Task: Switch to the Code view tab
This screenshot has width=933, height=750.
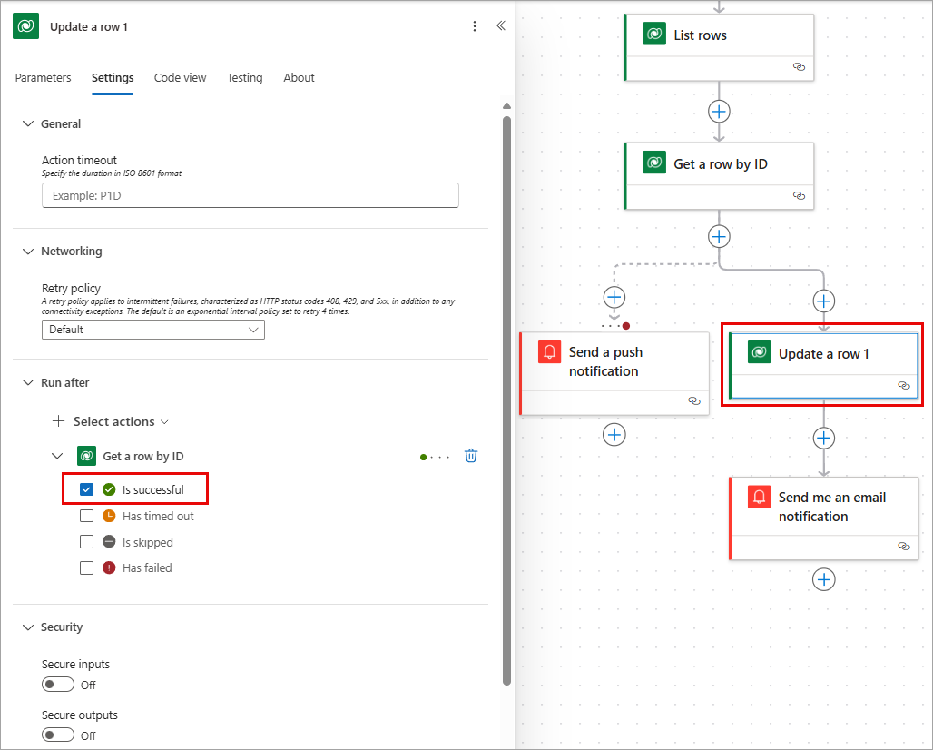Action: (180, 77)
